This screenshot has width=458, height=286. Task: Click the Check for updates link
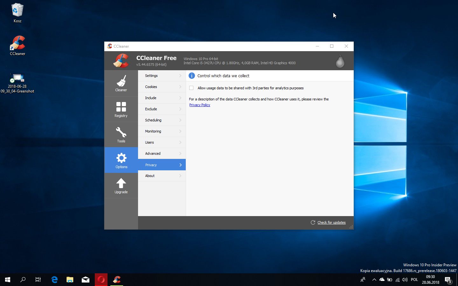(331, 222)
